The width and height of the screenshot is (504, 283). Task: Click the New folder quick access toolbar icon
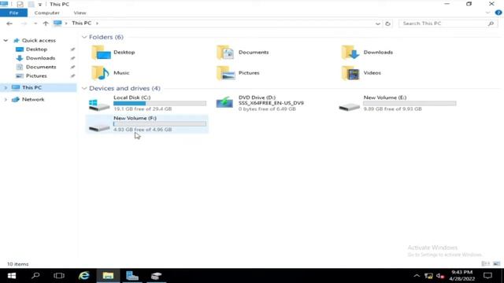coord(31,4)
